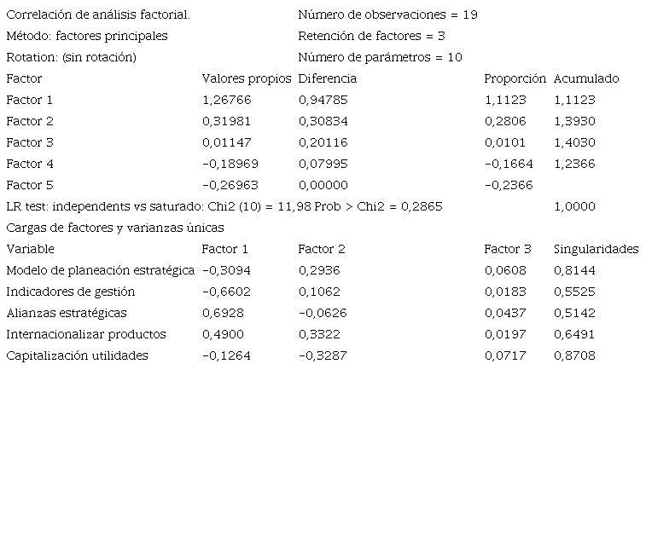The image size is (646, 543).
Task: Click the 'Indicadores de gestión' variable name
Action: point(71,292)
